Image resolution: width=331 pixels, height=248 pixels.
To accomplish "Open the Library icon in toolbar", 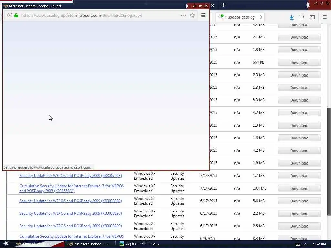I will pyautogui.click(x=302, y=17).
